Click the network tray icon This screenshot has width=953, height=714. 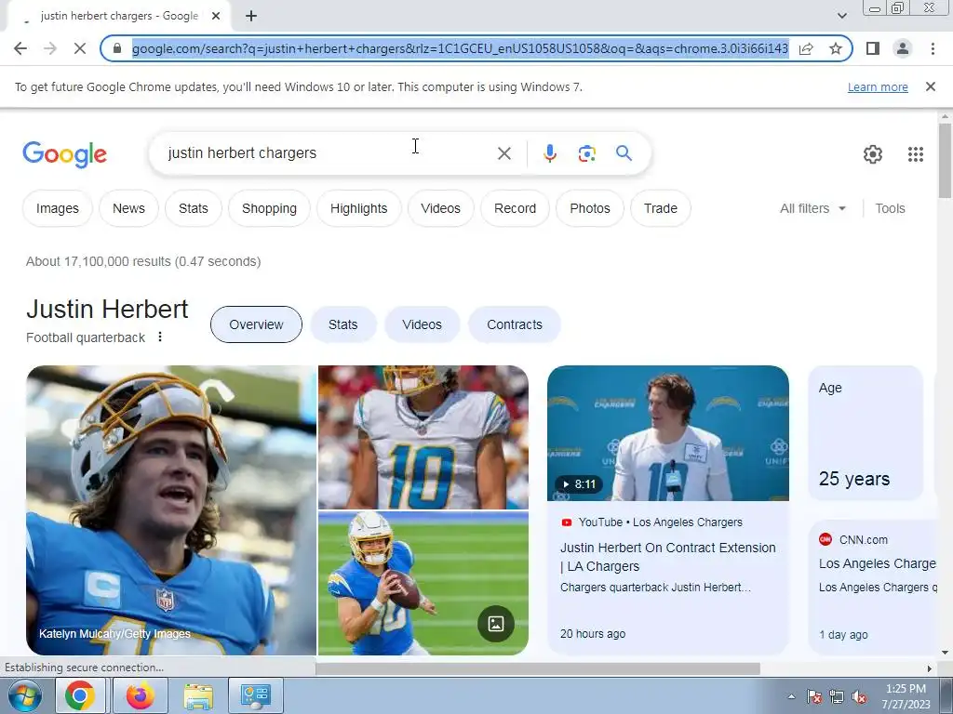[837, 696]
